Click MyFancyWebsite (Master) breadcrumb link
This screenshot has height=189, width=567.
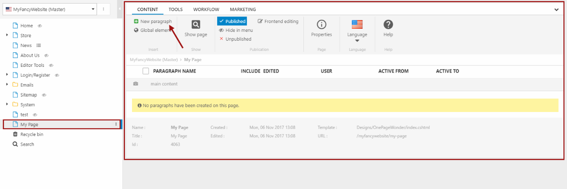pyautogui.click(x=153, y=59)
